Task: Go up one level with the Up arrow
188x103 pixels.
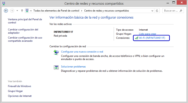Action: [22, 11]
